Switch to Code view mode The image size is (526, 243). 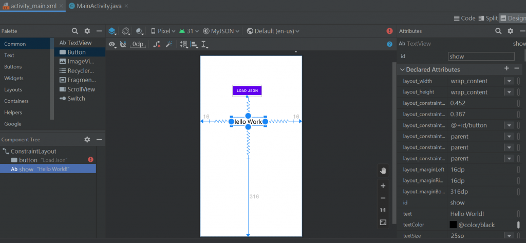click(464, 18)
